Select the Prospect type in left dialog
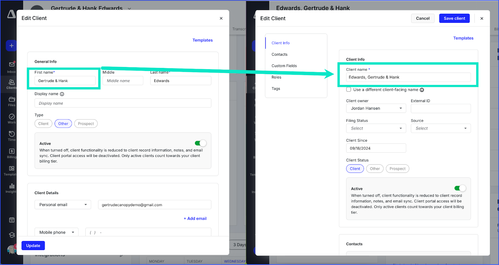 pos(86,124)
